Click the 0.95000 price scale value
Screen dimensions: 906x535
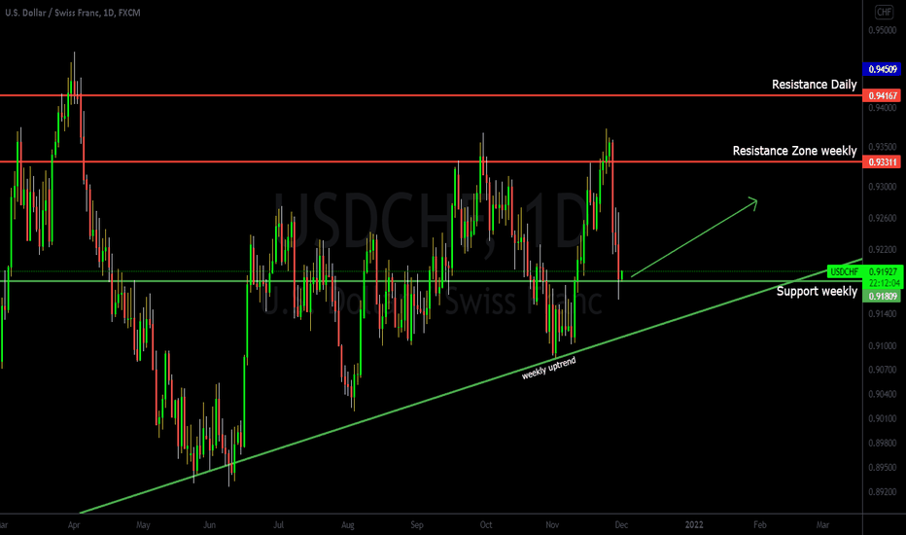[883, 30]
